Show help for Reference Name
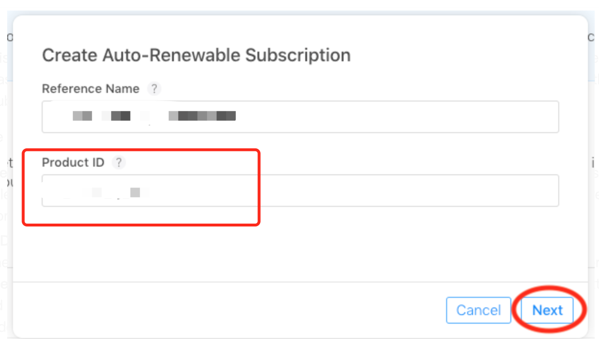This screenshot has width=599, height=339. [x=154, y=89]
